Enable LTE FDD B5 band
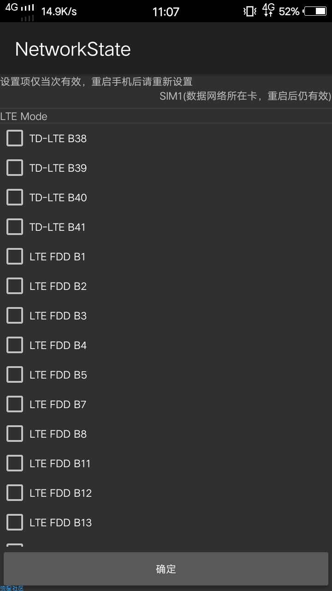Screen dimensions: 332x591 (15, 374)
